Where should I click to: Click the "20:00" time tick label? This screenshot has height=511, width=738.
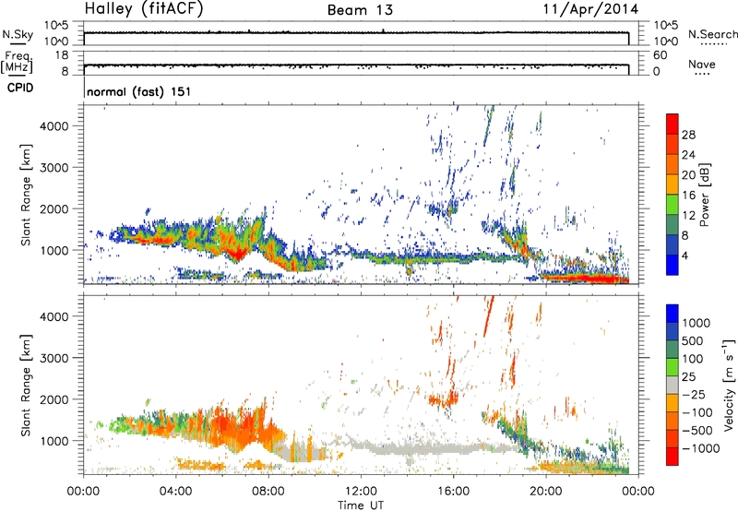pyautogui.click(x=545, y=492)
